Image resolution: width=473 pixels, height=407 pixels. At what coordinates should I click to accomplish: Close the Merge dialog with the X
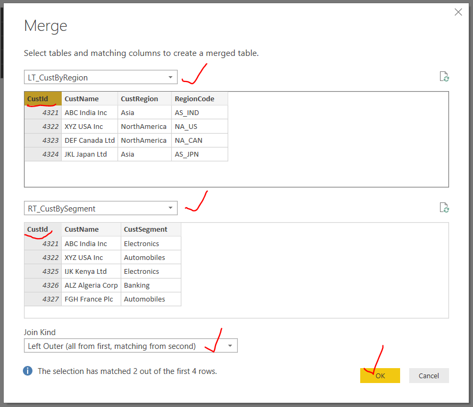pyautogui.click(x=458, y=12)
